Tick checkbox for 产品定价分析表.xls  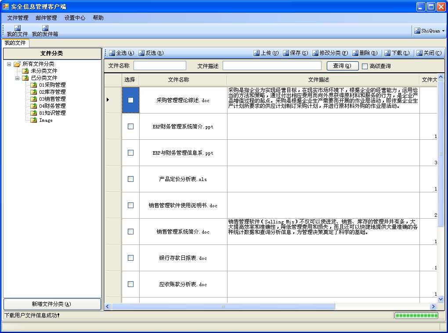130,179
